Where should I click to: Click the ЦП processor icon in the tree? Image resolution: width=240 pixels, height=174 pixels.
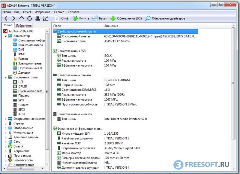coord(15,82)
